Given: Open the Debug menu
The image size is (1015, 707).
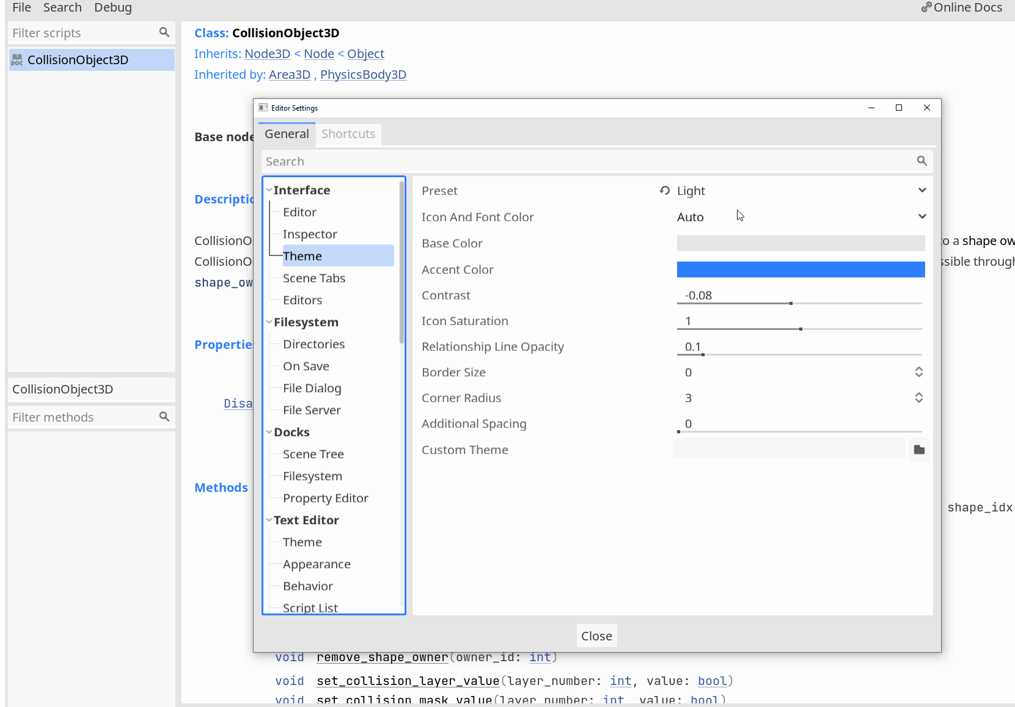Looking at the screenshot, I should [112, 7].
